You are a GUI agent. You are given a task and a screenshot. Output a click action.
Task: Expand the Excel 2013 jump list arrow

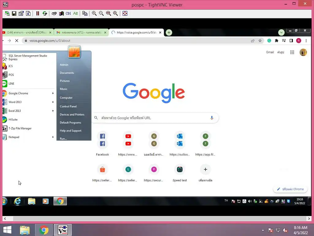(53, 111)
